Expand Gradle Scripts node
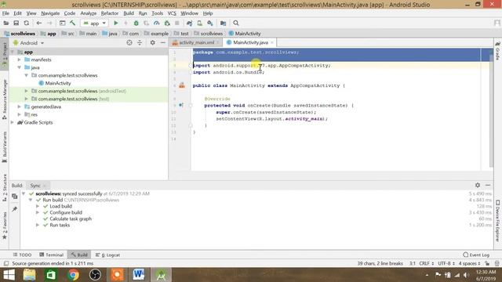The width and height of the screenshot is (502, 282). 13,122
